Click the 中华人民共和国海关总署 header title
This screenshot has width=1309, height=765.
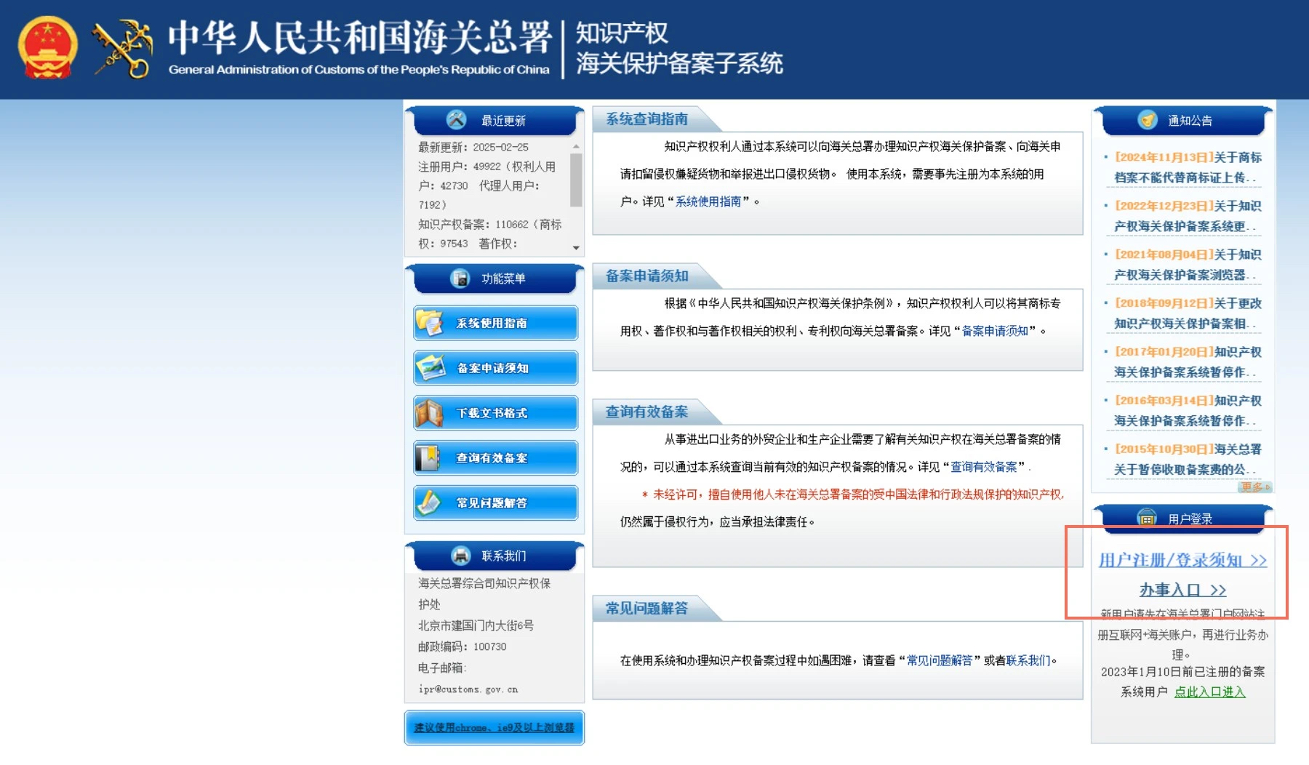[359, 38]
